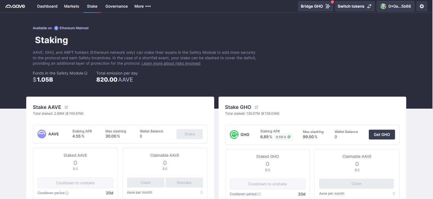
Task: Click the Aave logo
Action: tap(15, 6)
